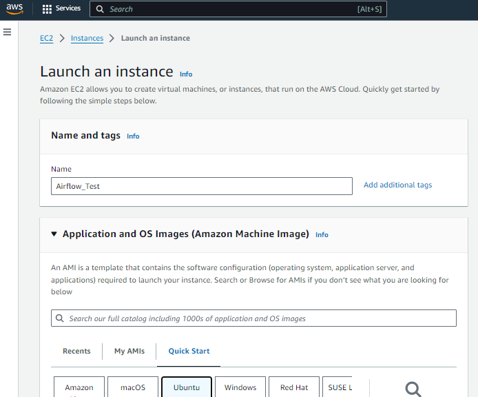This screenshot has width=478, height=397.
Task: Open the Services grid menu
Action: pos(47,9)
